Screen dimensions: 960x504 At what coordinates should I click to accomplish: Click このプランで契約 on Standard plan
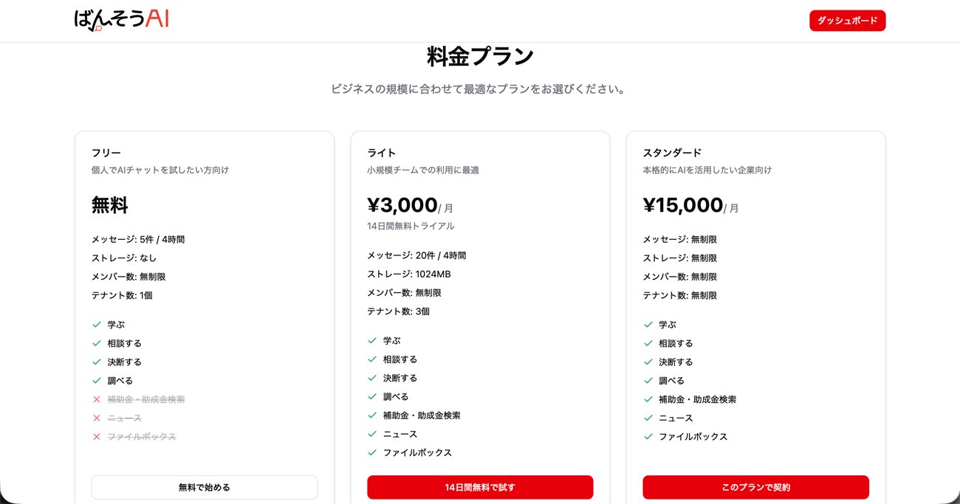(755, 487)
